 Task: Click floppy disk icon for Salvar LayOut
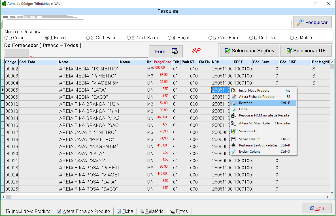(233, 139)
